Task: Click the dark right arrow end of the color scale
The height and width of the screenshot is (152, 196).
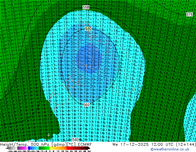Action: tap(89, 148)
